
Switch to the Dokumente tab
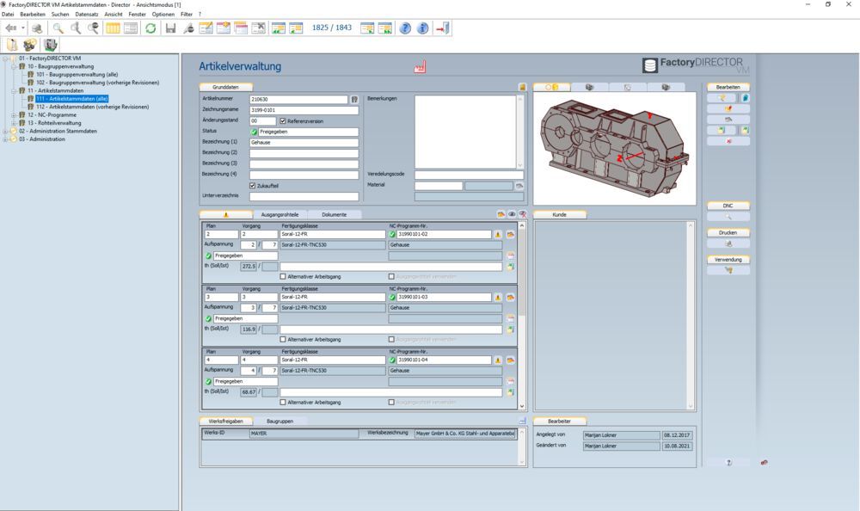pos(334,214)
